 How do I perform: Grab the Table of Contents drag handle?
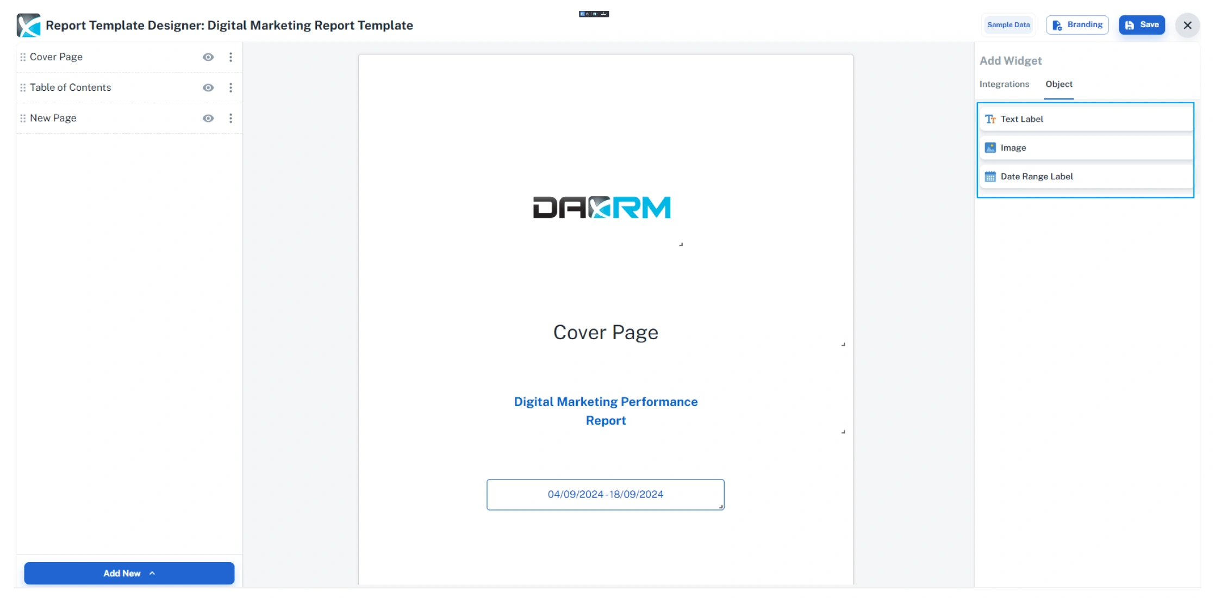tap(23, 88)
